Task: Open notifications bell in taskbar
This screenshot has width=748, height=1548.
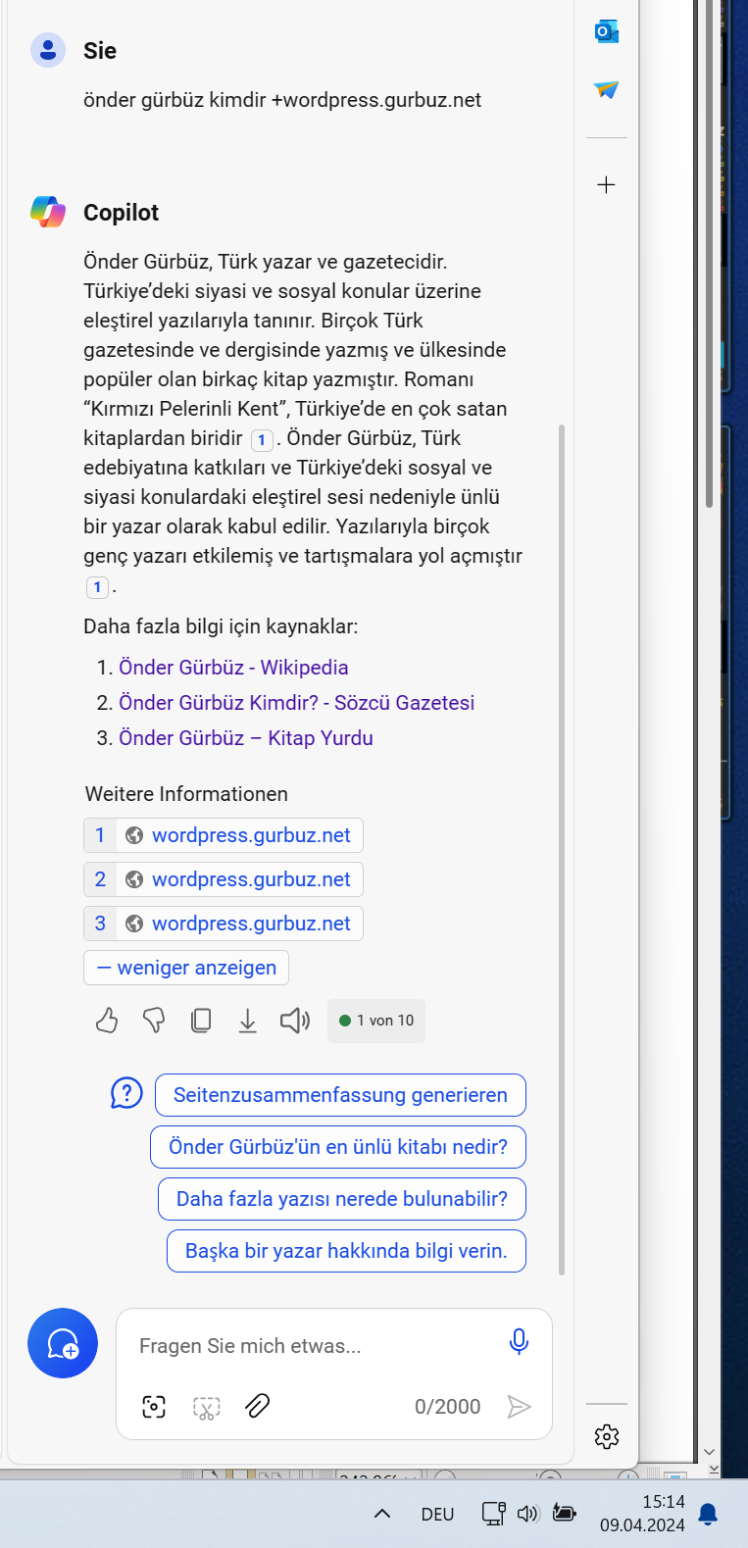Action: click(708, 1515)
